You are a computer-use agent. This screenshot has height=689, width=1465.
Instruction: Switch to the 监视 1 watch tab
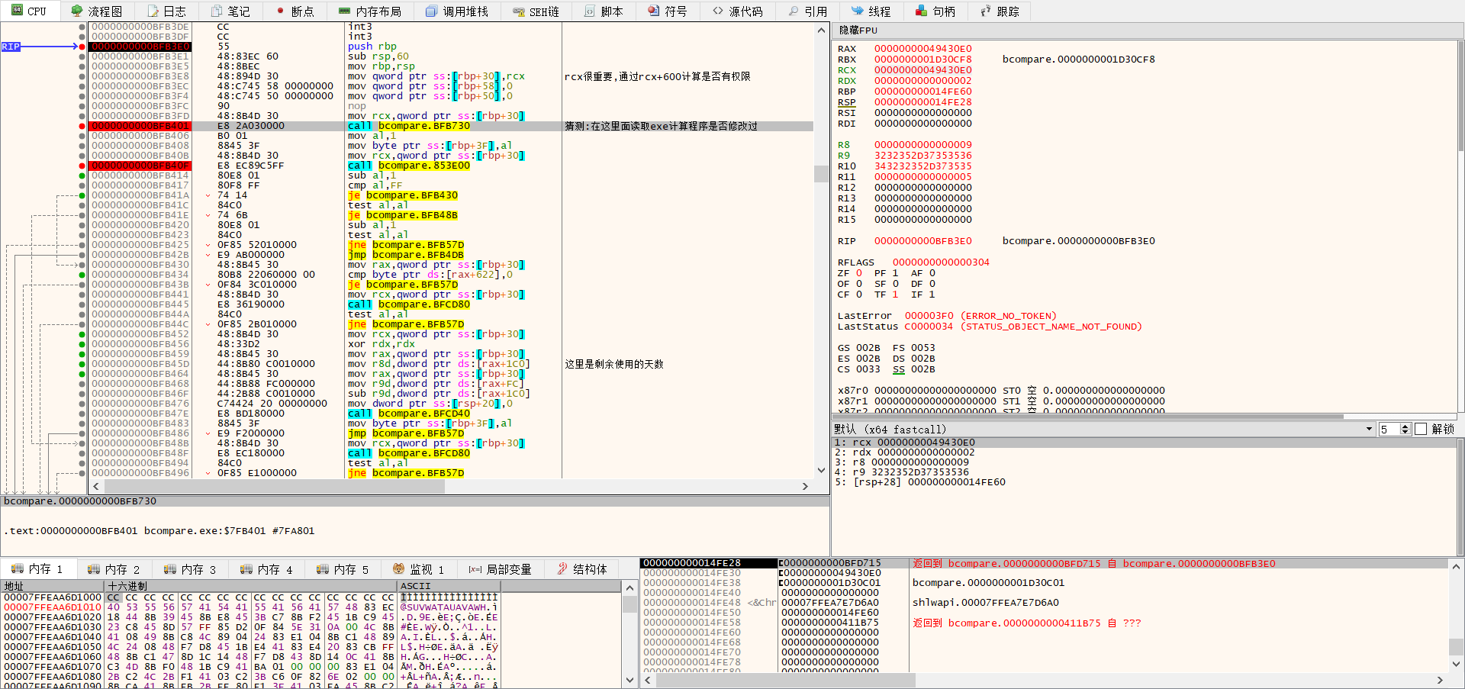(418, 569)
